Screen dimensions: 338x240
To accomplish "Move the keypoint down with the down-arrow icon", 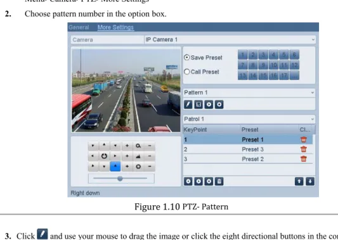I will click(310, 182).
